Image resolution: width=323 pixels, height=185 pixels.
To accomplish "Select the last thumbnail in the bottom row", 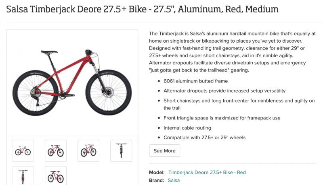I will (x=56, y=176).
